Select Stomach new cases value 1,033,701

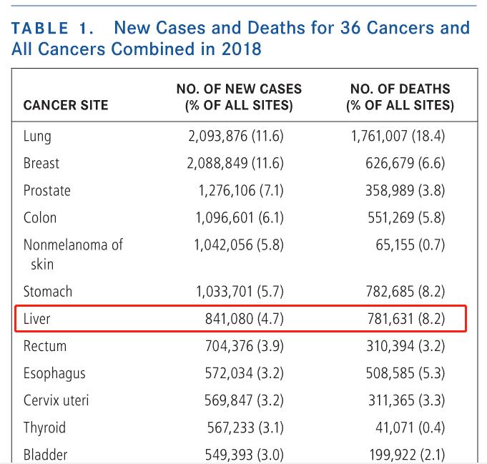click(240, 292)
